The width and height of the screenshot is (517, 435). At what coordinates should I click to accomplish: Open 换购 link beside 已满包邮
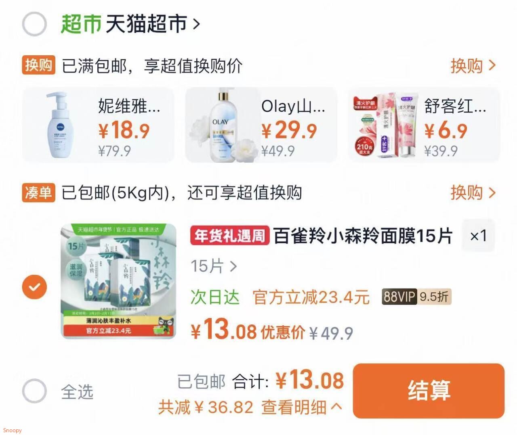[473, 65]
